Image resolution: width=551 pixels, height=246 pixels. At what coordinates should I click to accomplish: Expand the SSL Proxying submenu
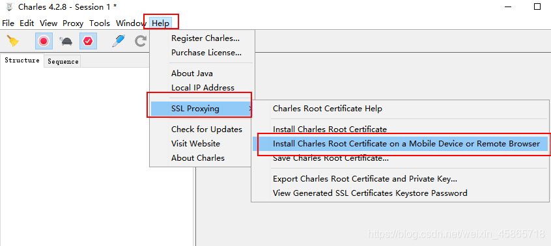(201, 109)
